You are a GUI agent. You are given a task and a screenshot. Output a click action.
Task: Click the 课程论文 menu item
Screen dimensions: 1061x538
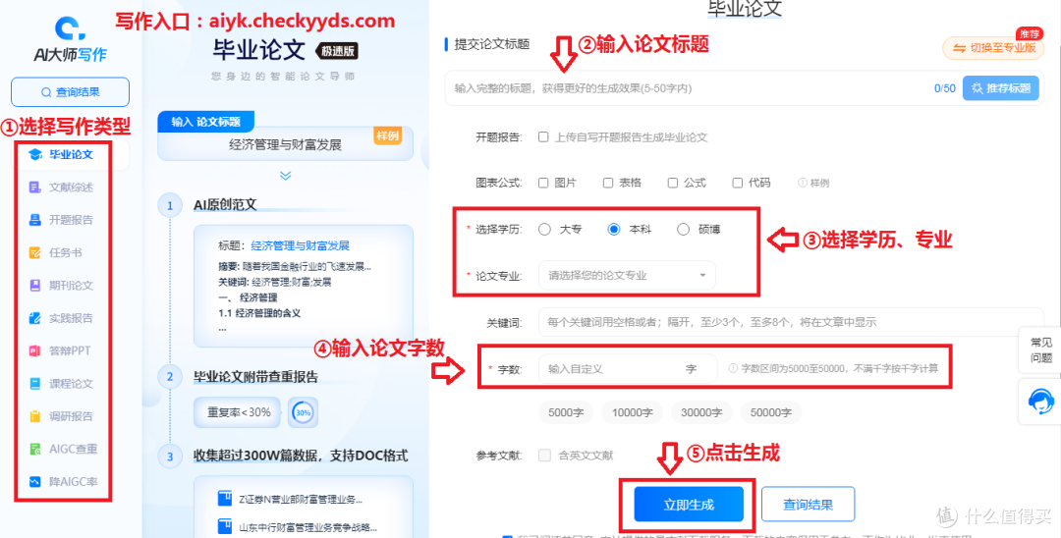click(71, 383)
